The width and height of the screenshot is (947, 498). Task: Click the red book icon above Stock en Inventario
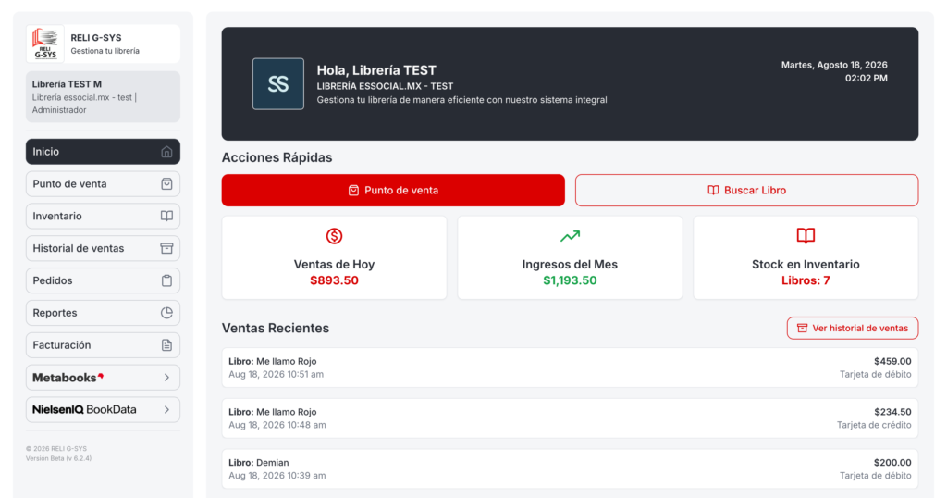coord(806,236)
